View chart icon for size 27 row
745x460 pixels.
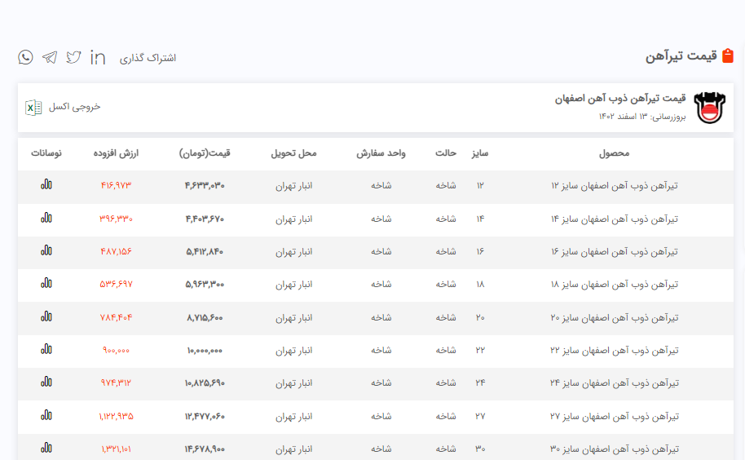click(x=46, y=415)
